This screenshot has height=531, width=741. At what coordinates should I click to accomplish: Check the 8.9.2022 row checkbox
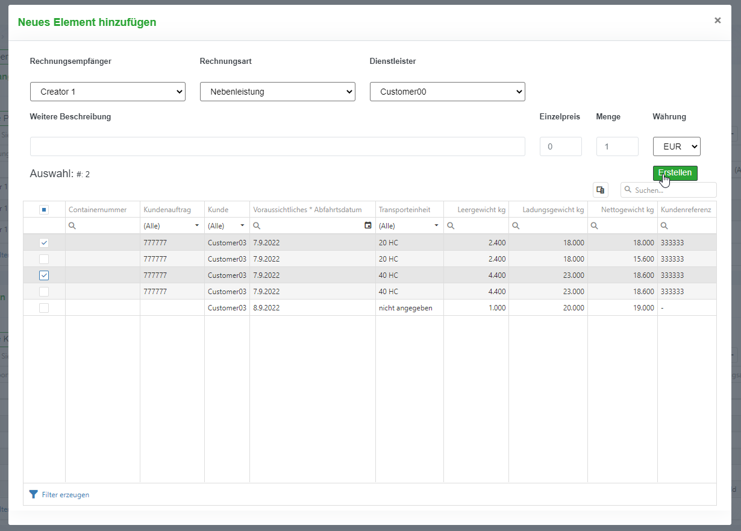point(44,308)
